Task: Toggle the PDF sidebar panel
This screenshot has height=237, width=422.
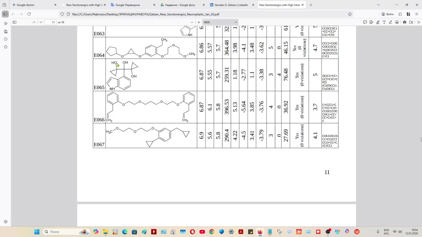Action: pyautogui.click(x=15, y=22)
